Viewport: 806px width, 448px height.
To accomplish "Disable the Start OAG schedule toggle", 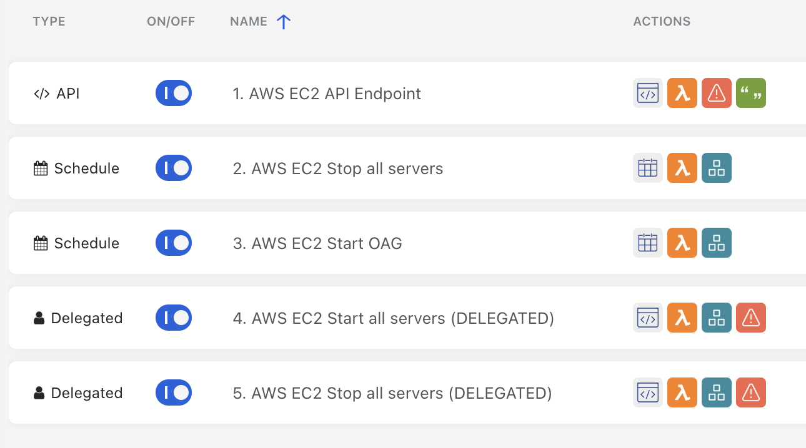I will coord(173,243).
